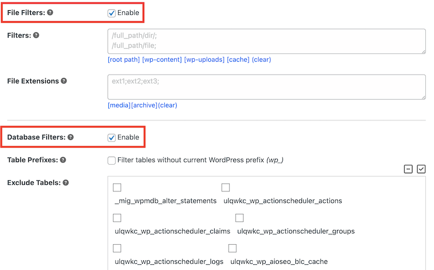Insert [wp-uploads] path filter
This screenshot has width=434, height=270.
[204, 60]
